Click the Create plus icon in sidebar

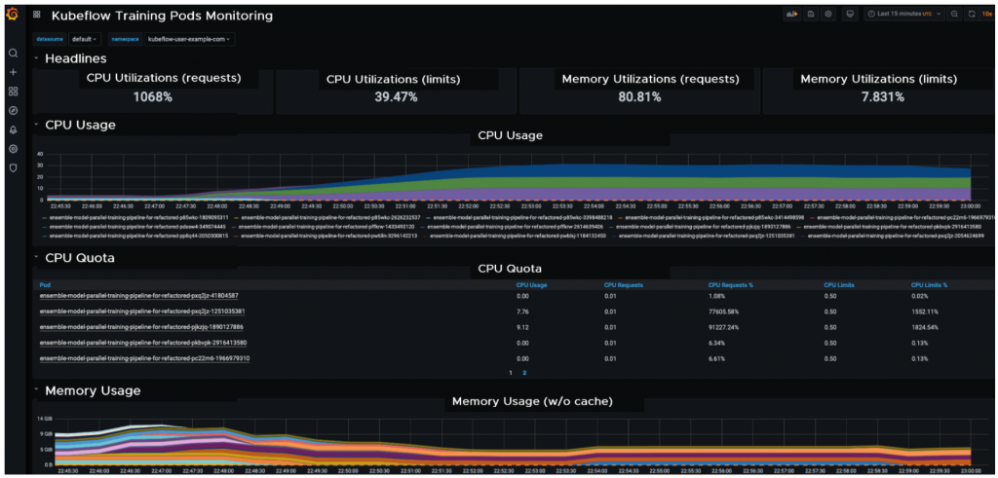tap(13, 72)
